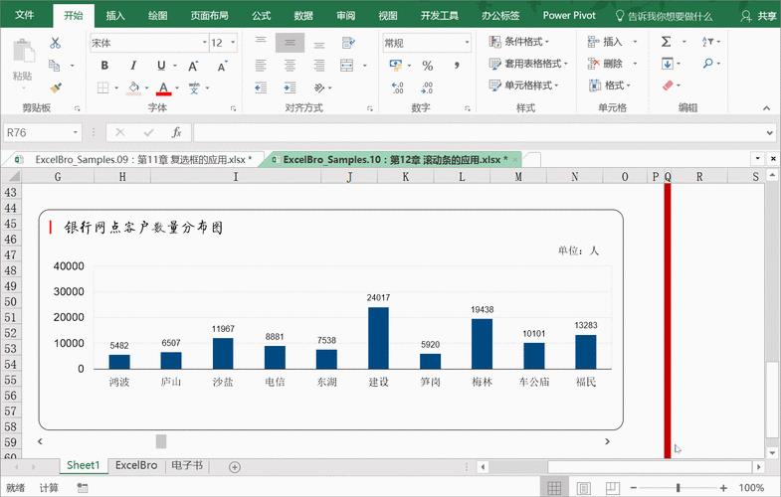Open 条件格式 dropdown
The height and width of the screenshot is (497, 781).
[519, 42]
